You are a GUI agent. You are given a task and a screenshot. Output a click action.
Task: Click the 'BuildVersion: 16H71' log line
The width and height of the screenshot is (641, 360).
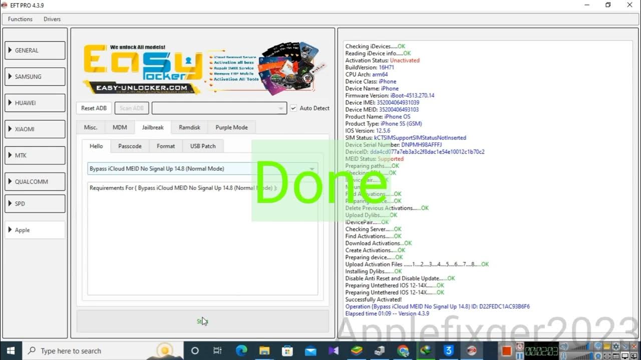(370, 67)
